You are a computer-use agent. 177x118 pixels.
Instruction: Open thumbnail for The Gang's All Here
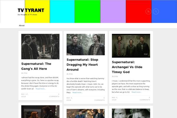40,47
